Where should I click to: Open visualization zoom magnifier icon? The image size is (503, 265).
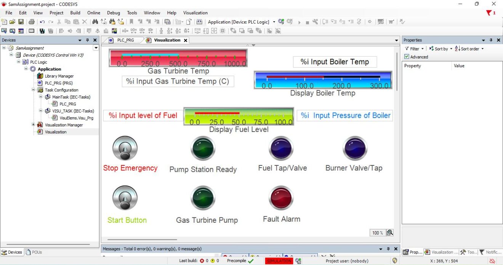[390, 232]
